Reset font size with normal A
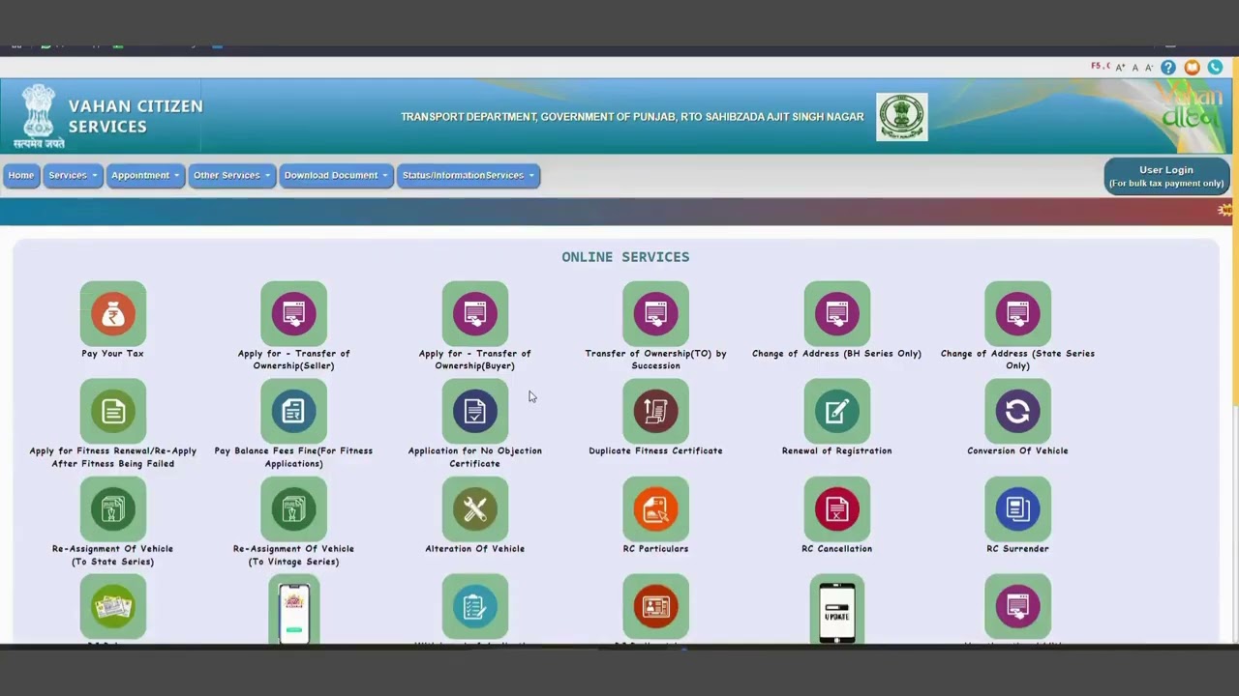Image resolution: width=1239 pixels, height=696 pixels. tap(1135, 68)
